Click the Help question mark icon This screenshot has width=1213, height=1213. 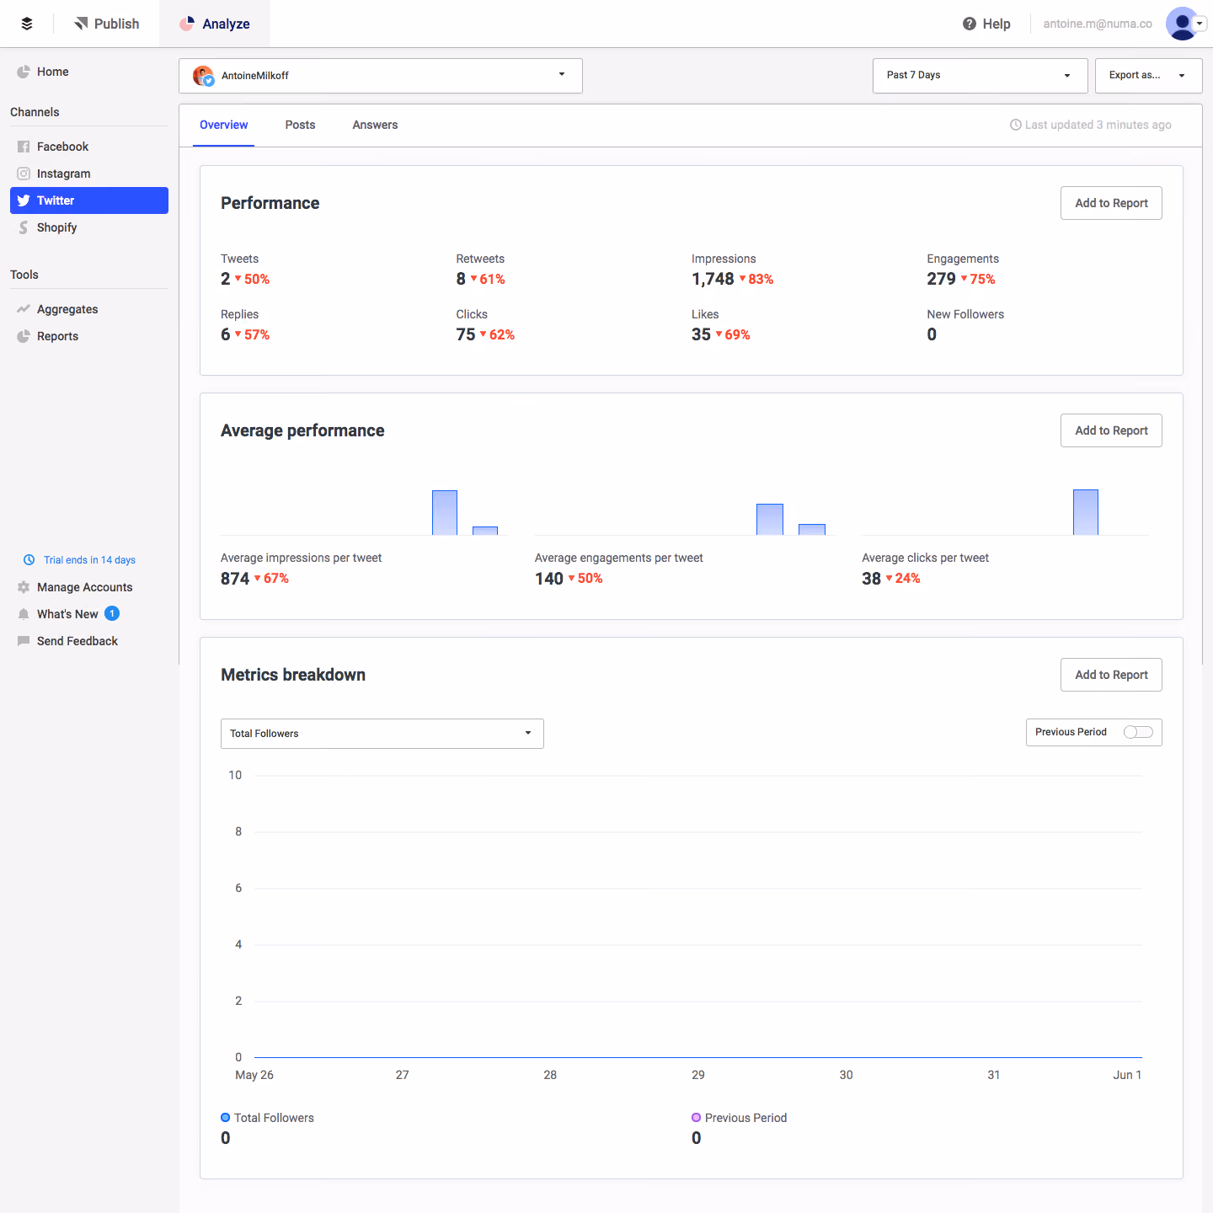coord(970,24)
